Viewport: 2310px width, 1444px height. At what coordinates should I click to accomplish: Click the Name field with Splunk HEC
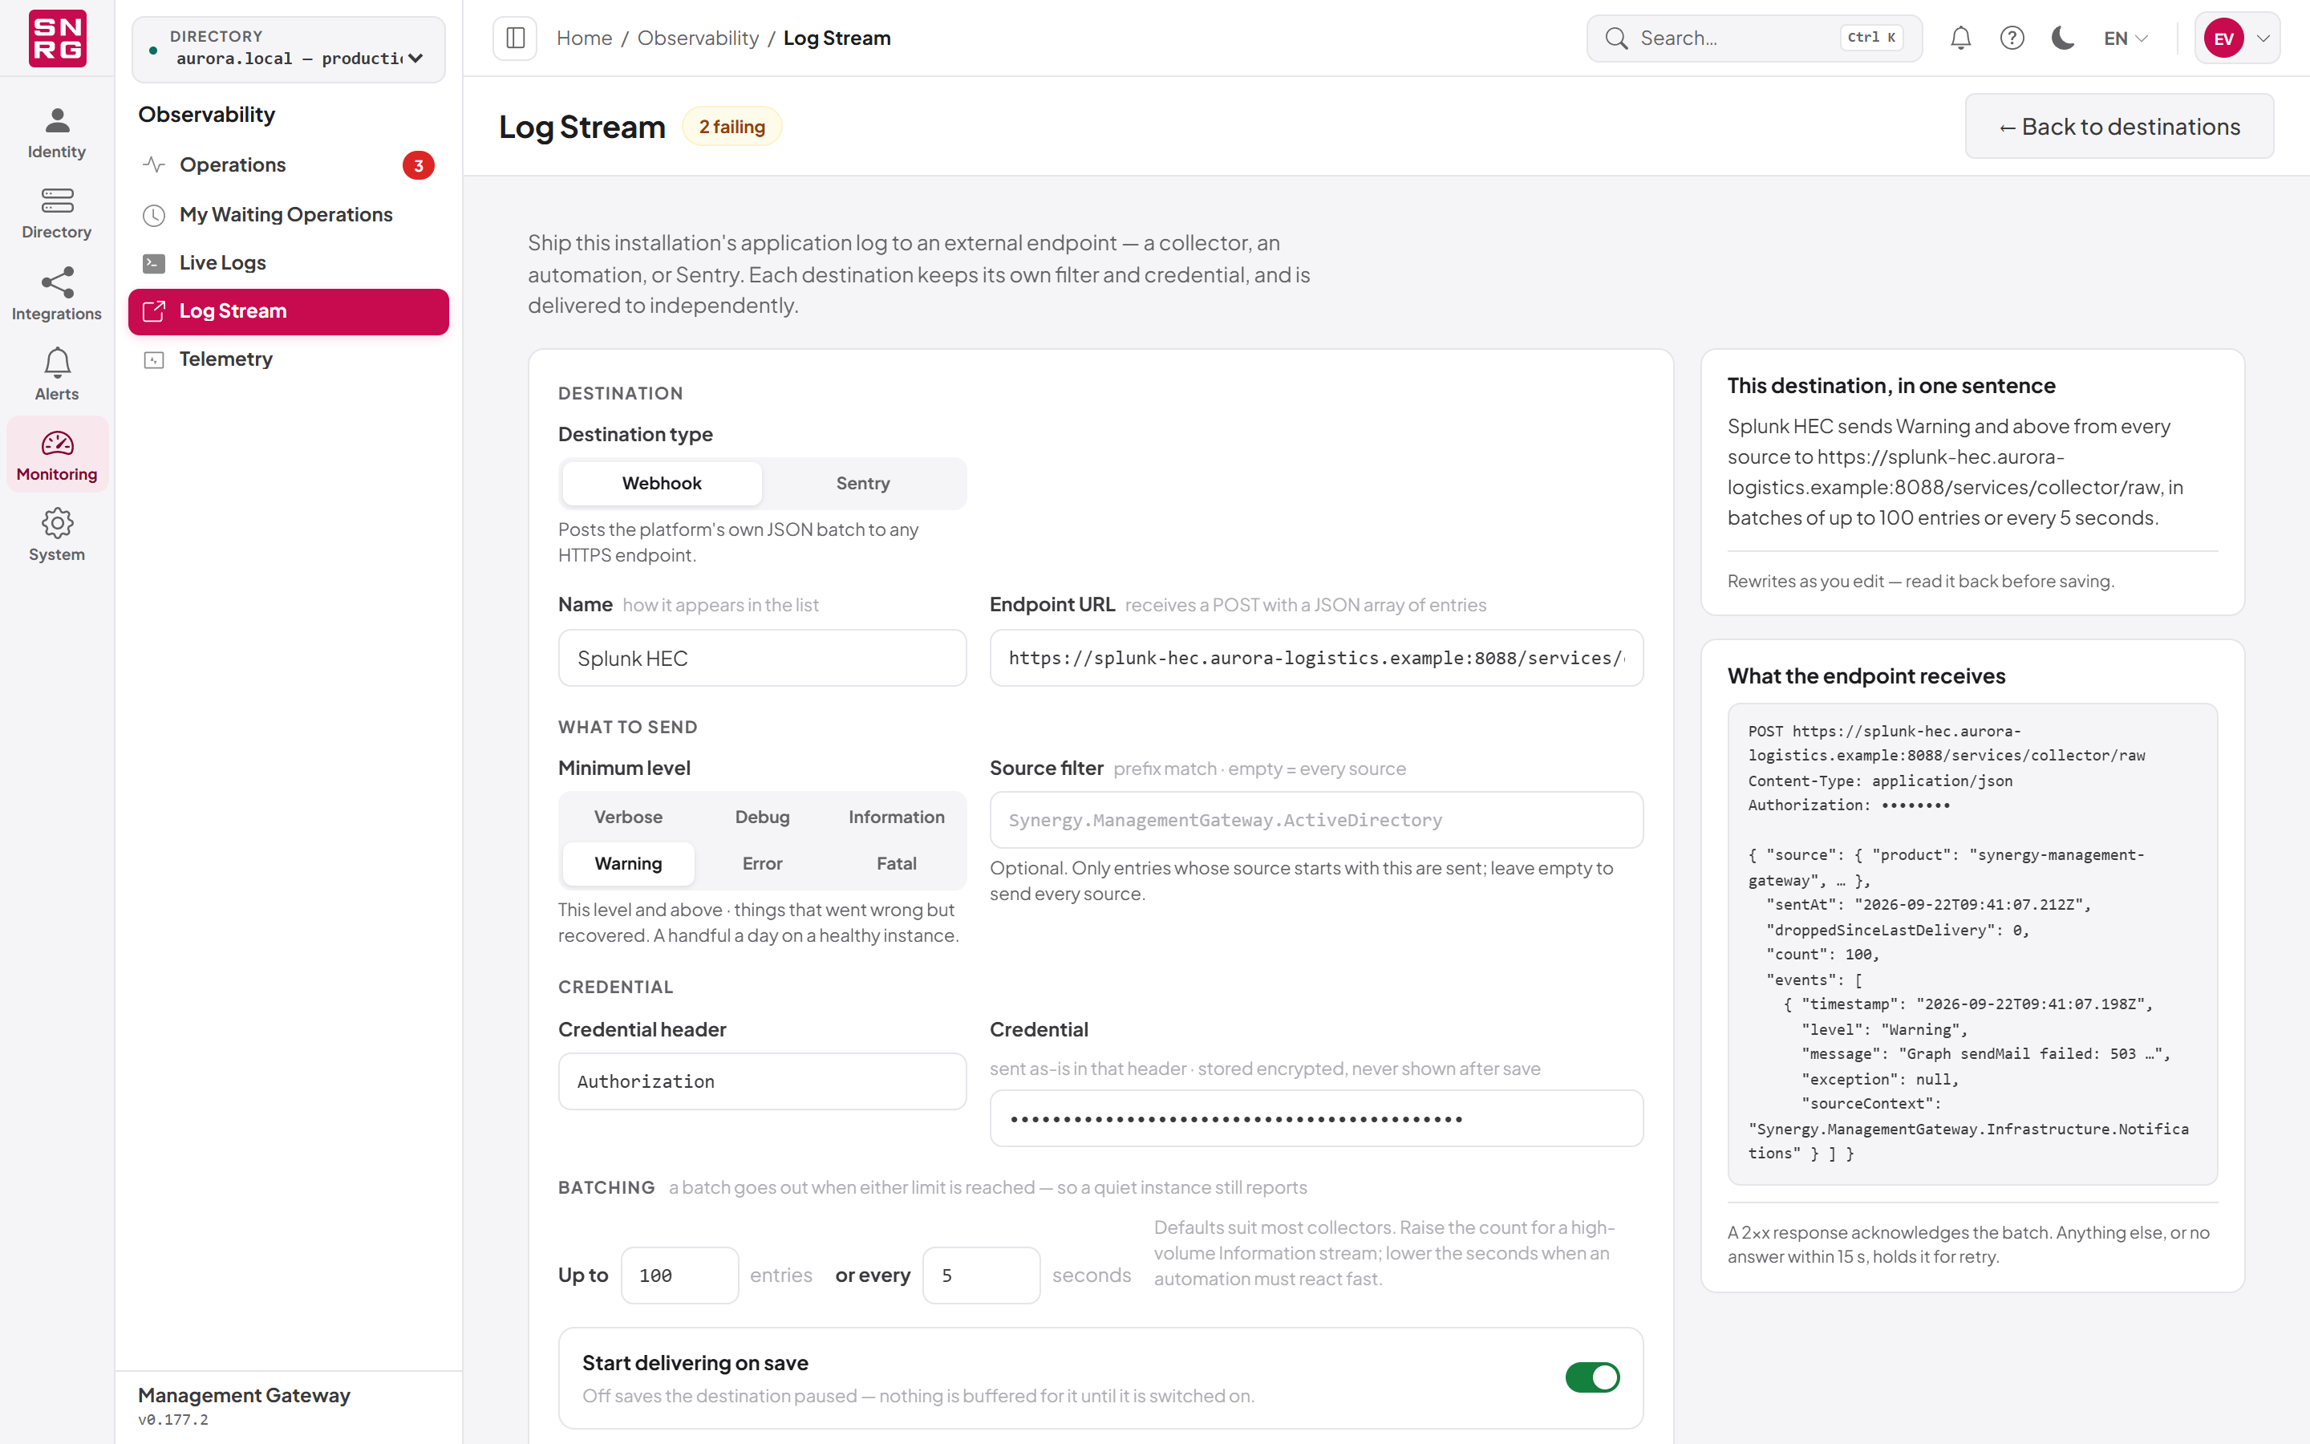763,658
